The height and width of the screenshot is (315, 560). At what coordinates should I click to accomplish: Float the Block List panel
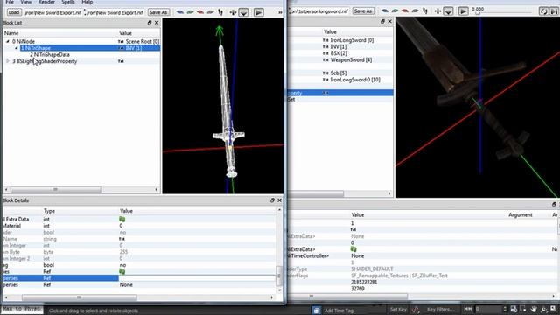(x=150, y=23)
